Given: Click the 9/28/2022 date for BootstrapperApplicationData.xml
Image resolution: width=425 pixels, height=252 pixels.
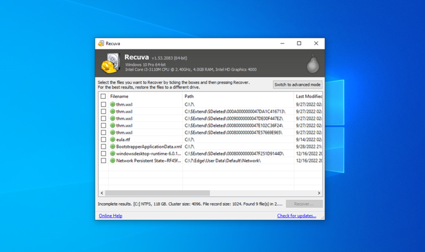Looking at the screenshot, I should (x=309, y=146).
